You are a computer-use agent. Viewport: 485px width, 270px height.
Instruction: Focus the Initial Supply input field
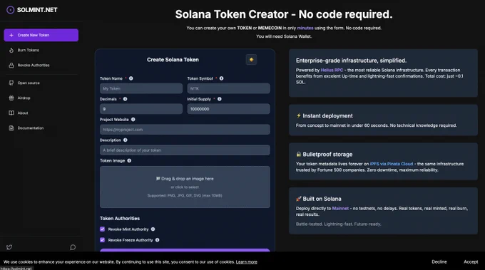228,109
